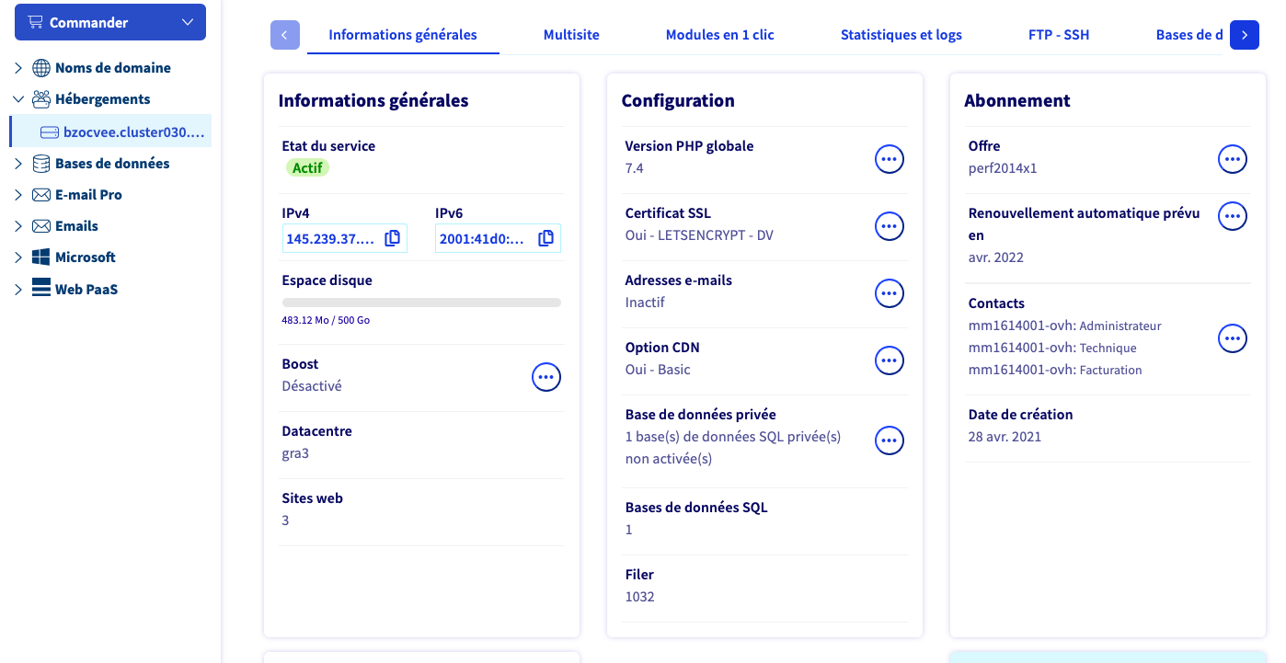Copy the IPv4 address with copy icon
The image size is (1286, 663).
(x=393, y=238)
